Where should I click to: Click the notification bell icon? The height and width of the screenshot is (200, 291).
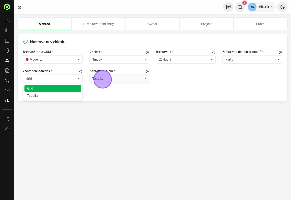pyautogui.click(x=240, y=7)
